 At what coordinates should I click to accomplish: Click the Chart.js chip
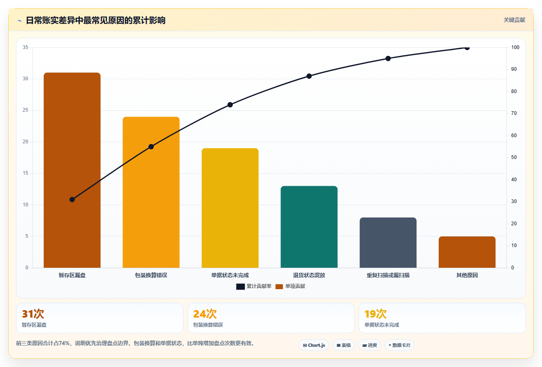point(314,345)
